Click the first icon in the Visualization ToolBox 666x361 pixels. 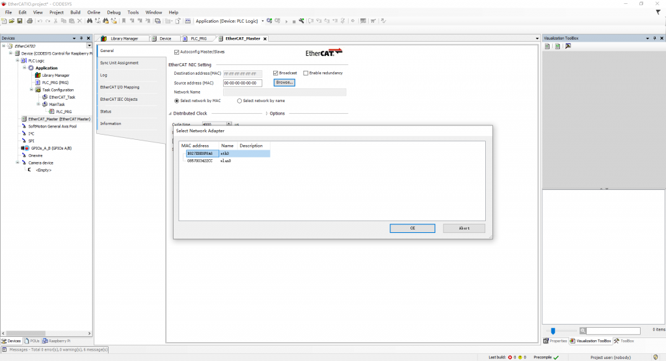(548, 46)
